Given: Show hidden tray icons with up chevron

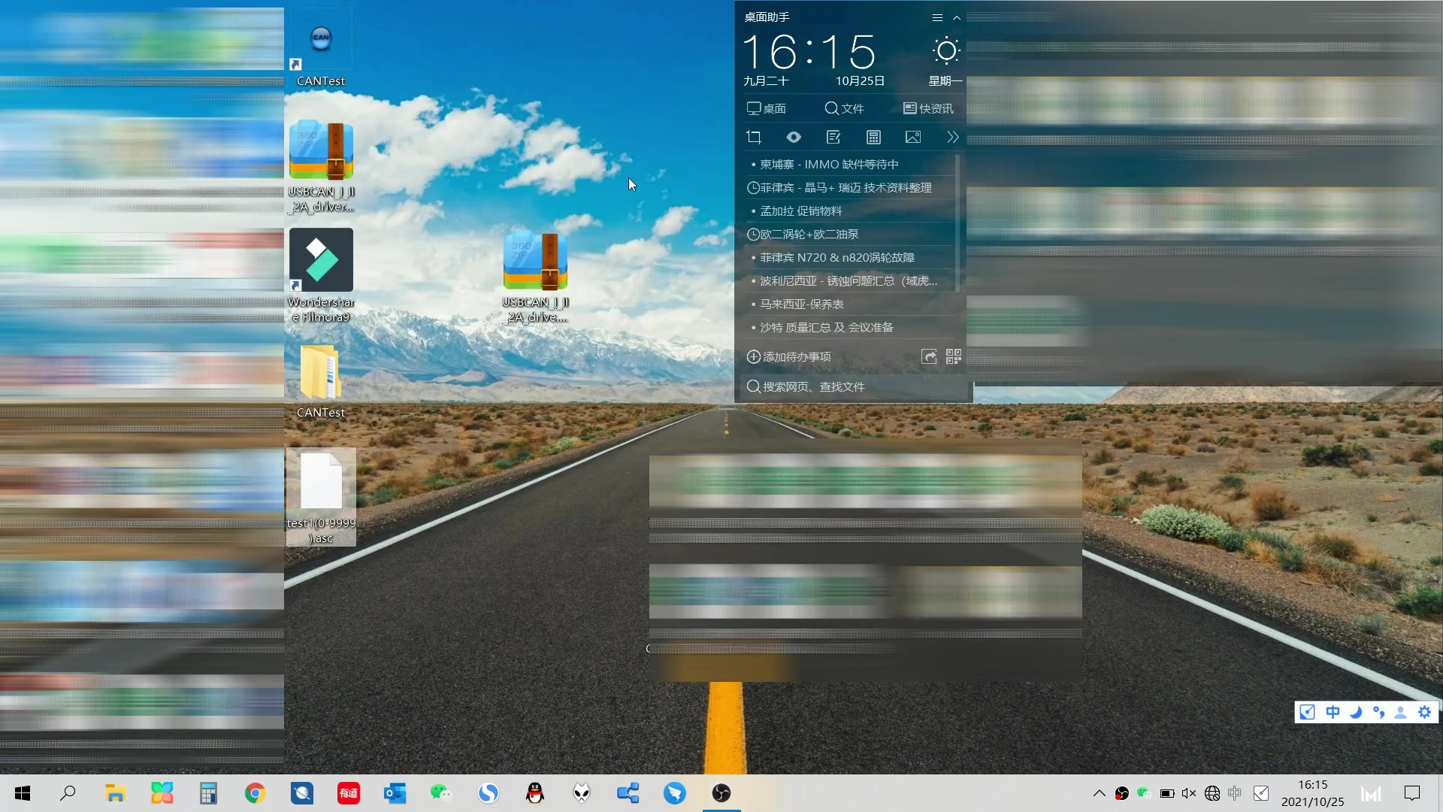Looking at the screenshot, I should (1099, 793).
